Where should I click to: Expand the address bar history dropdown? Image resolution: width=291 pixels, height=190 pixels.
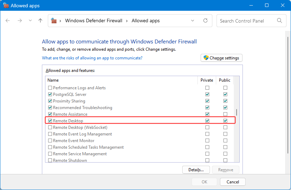(x=193, y=21)
